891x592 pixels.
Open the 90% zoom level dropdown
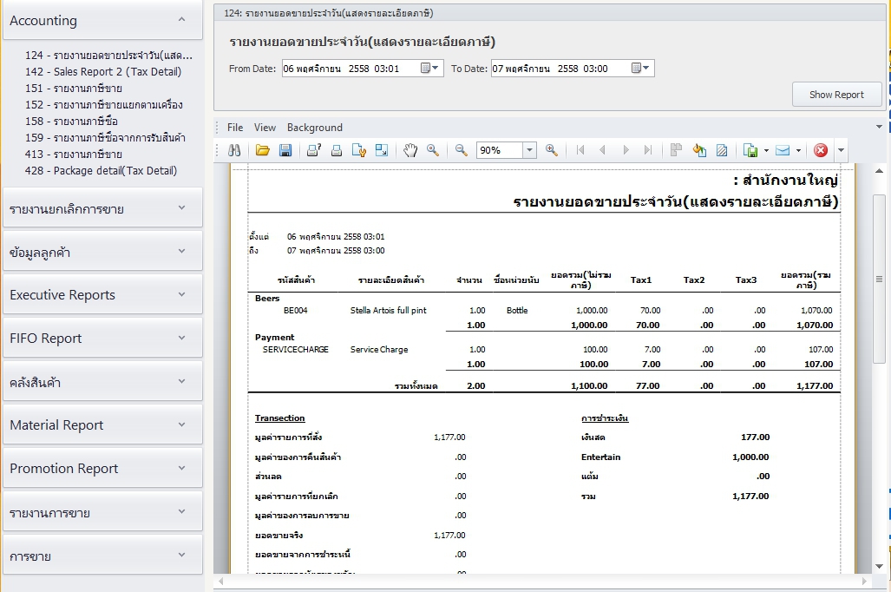[529, 150]
